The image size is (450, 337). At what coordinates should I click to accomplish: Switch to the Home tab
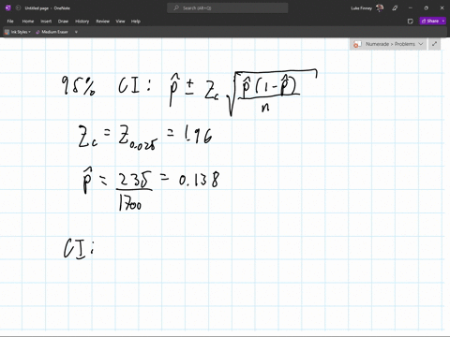click(x=28, y=22)
